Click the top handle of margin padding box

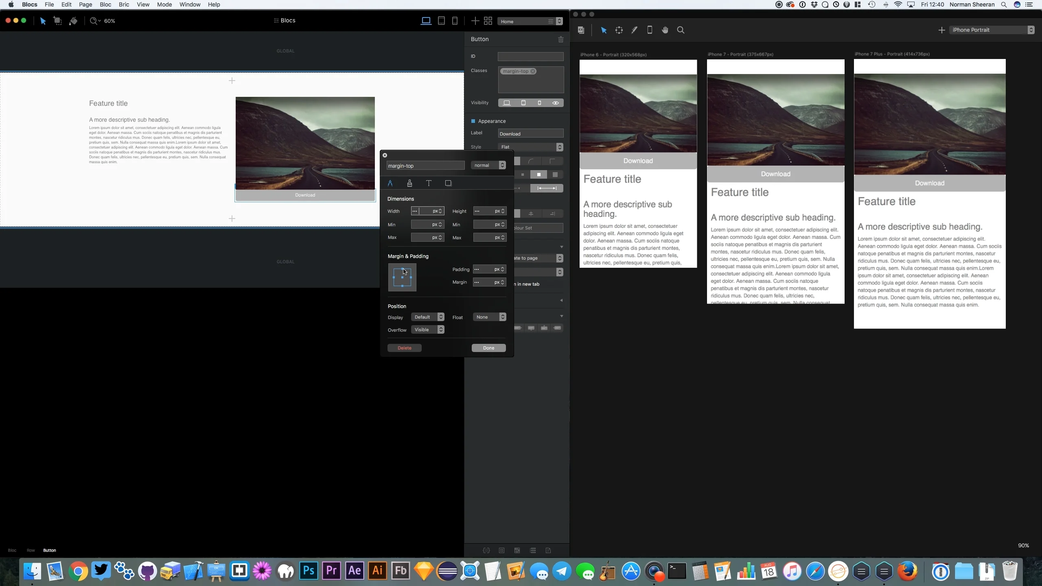coord(403,269)
